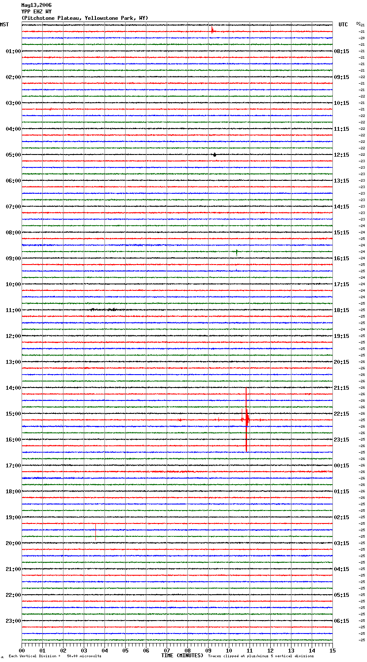Click the "12" tick label on bottom axis
This screenshot has height=662, width=367.
[270, 650]
